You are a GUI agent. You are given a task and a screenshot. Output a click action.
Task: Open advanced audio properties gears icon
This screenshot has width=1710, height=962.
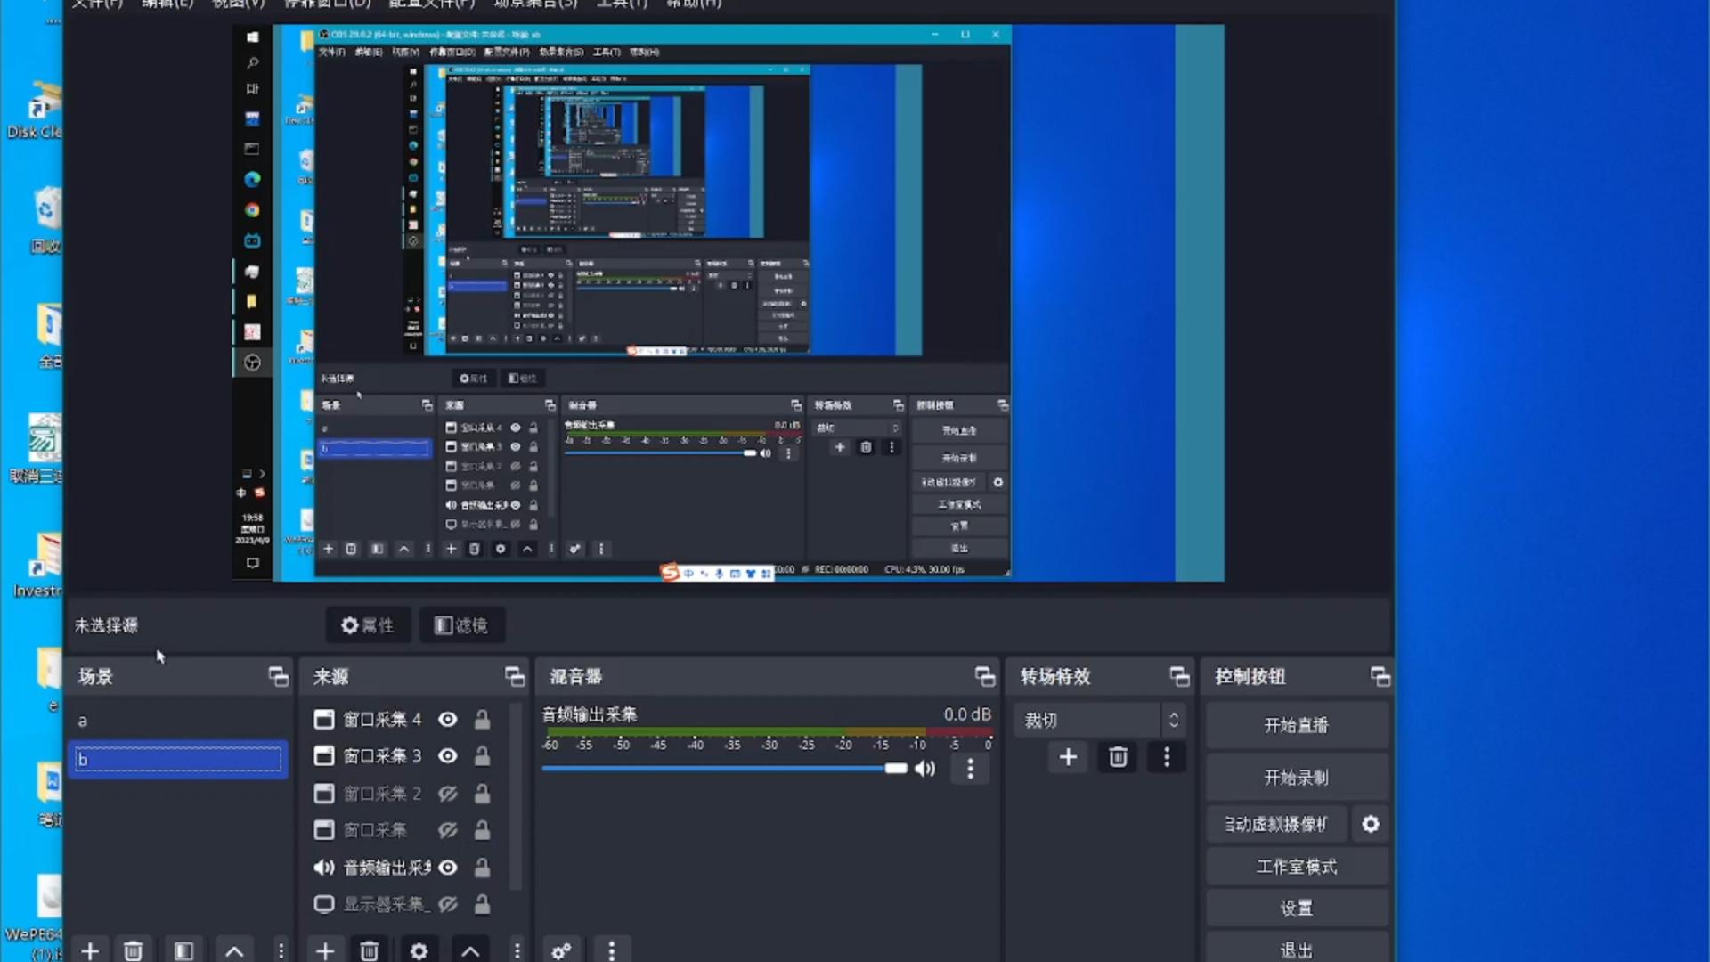561,950
